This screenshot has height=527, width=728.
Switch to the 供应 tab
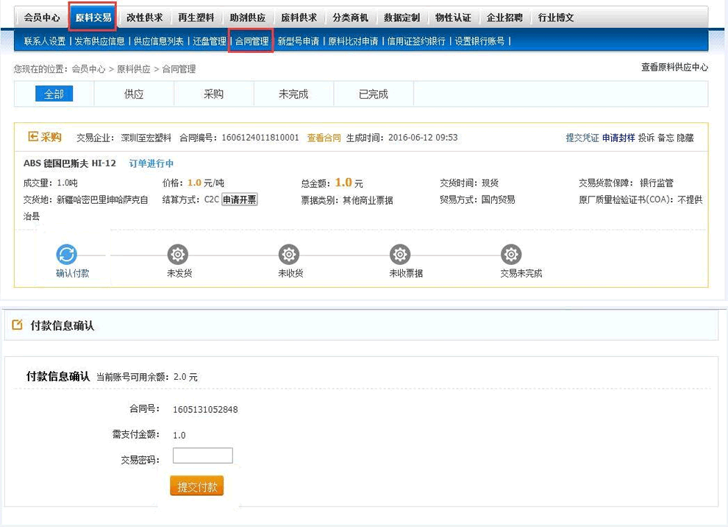(x=134, y=94)
